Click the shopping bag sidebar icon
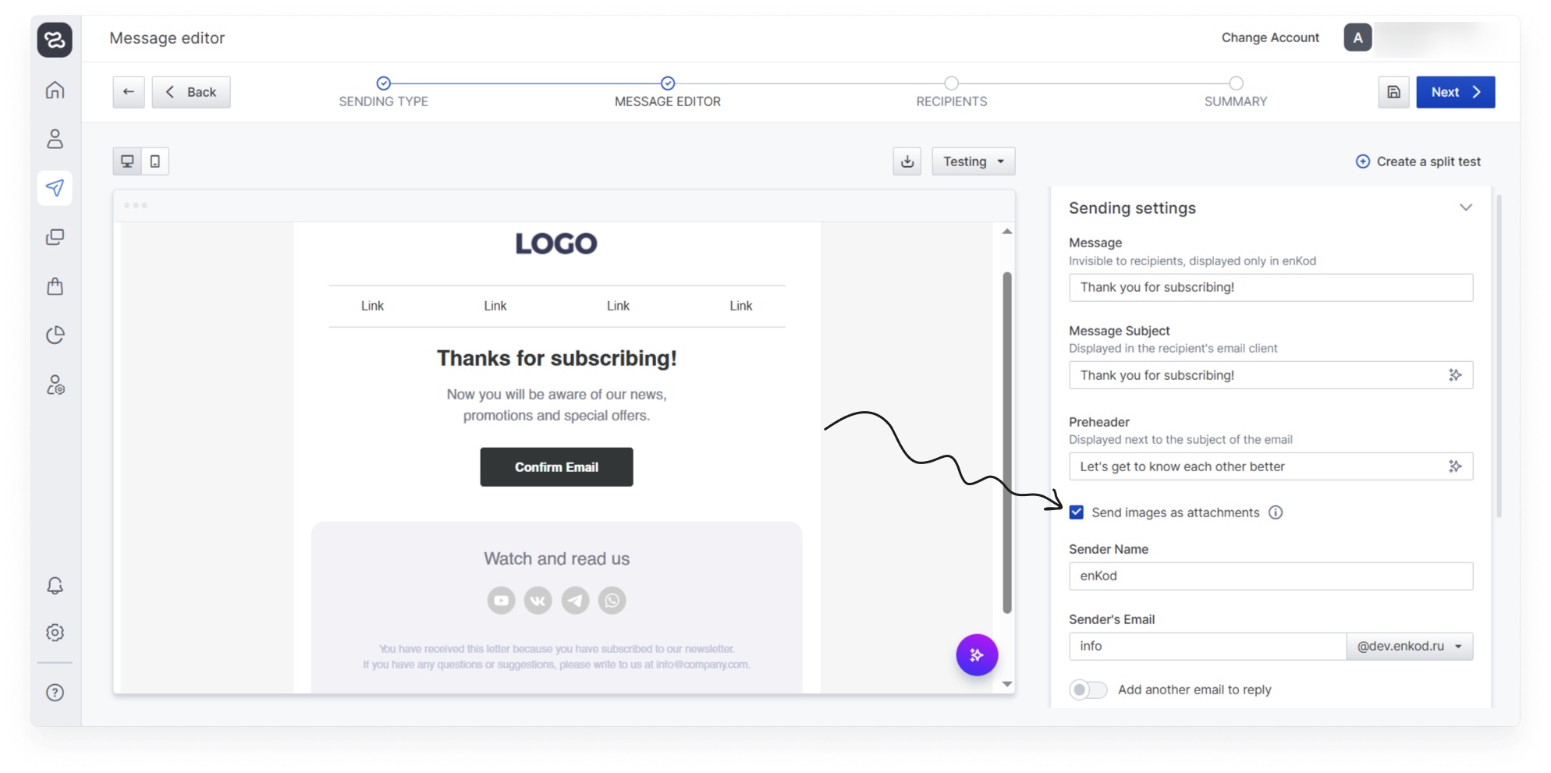This screenshot has height=773, width=1551. click(x=55, y=286)
